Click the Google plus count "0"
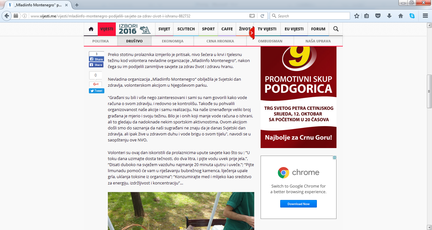432x230 pixels. click(96, 75)
